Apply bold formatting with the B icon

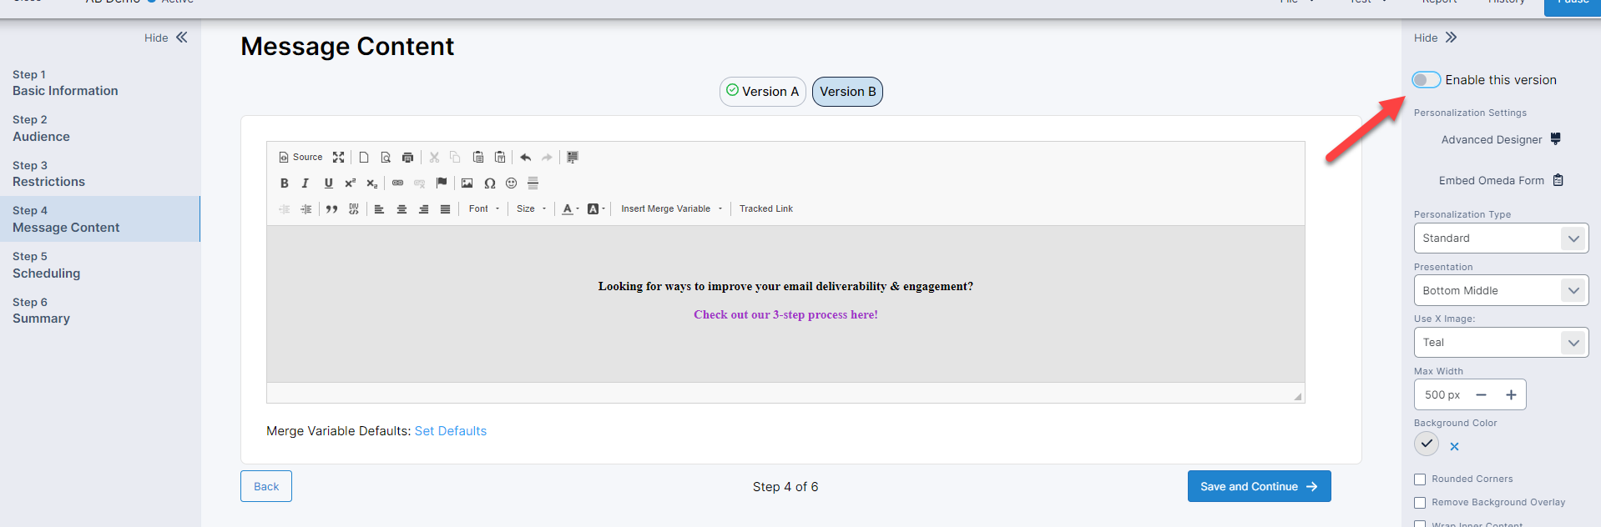coord(285,183)
